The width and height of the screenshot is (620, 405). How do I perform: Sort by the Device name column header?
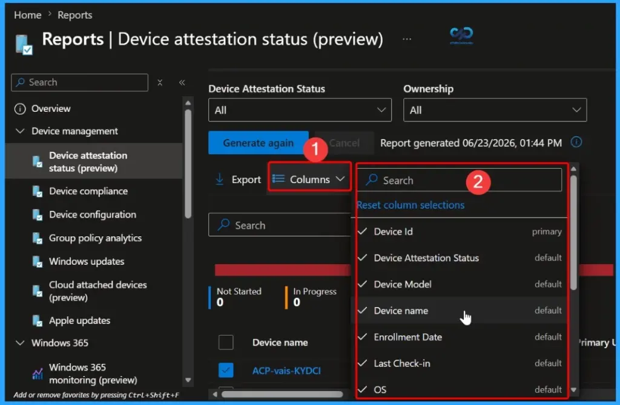(x=280, y=343)
